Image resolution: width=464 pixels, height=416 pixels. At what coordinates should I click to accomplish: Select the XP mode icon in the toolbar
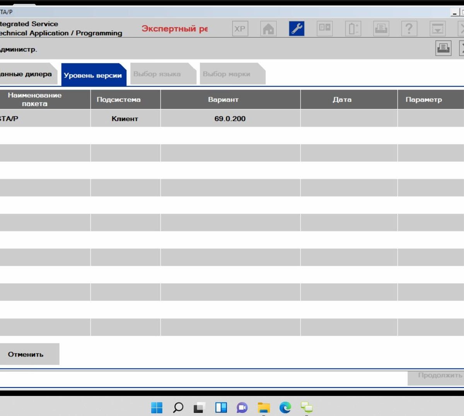coord(240,28)
